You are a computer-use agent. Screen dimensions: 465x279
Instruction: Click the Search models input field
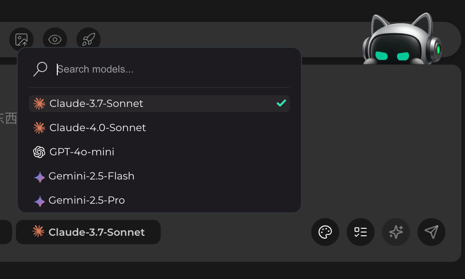coord(172,69)
